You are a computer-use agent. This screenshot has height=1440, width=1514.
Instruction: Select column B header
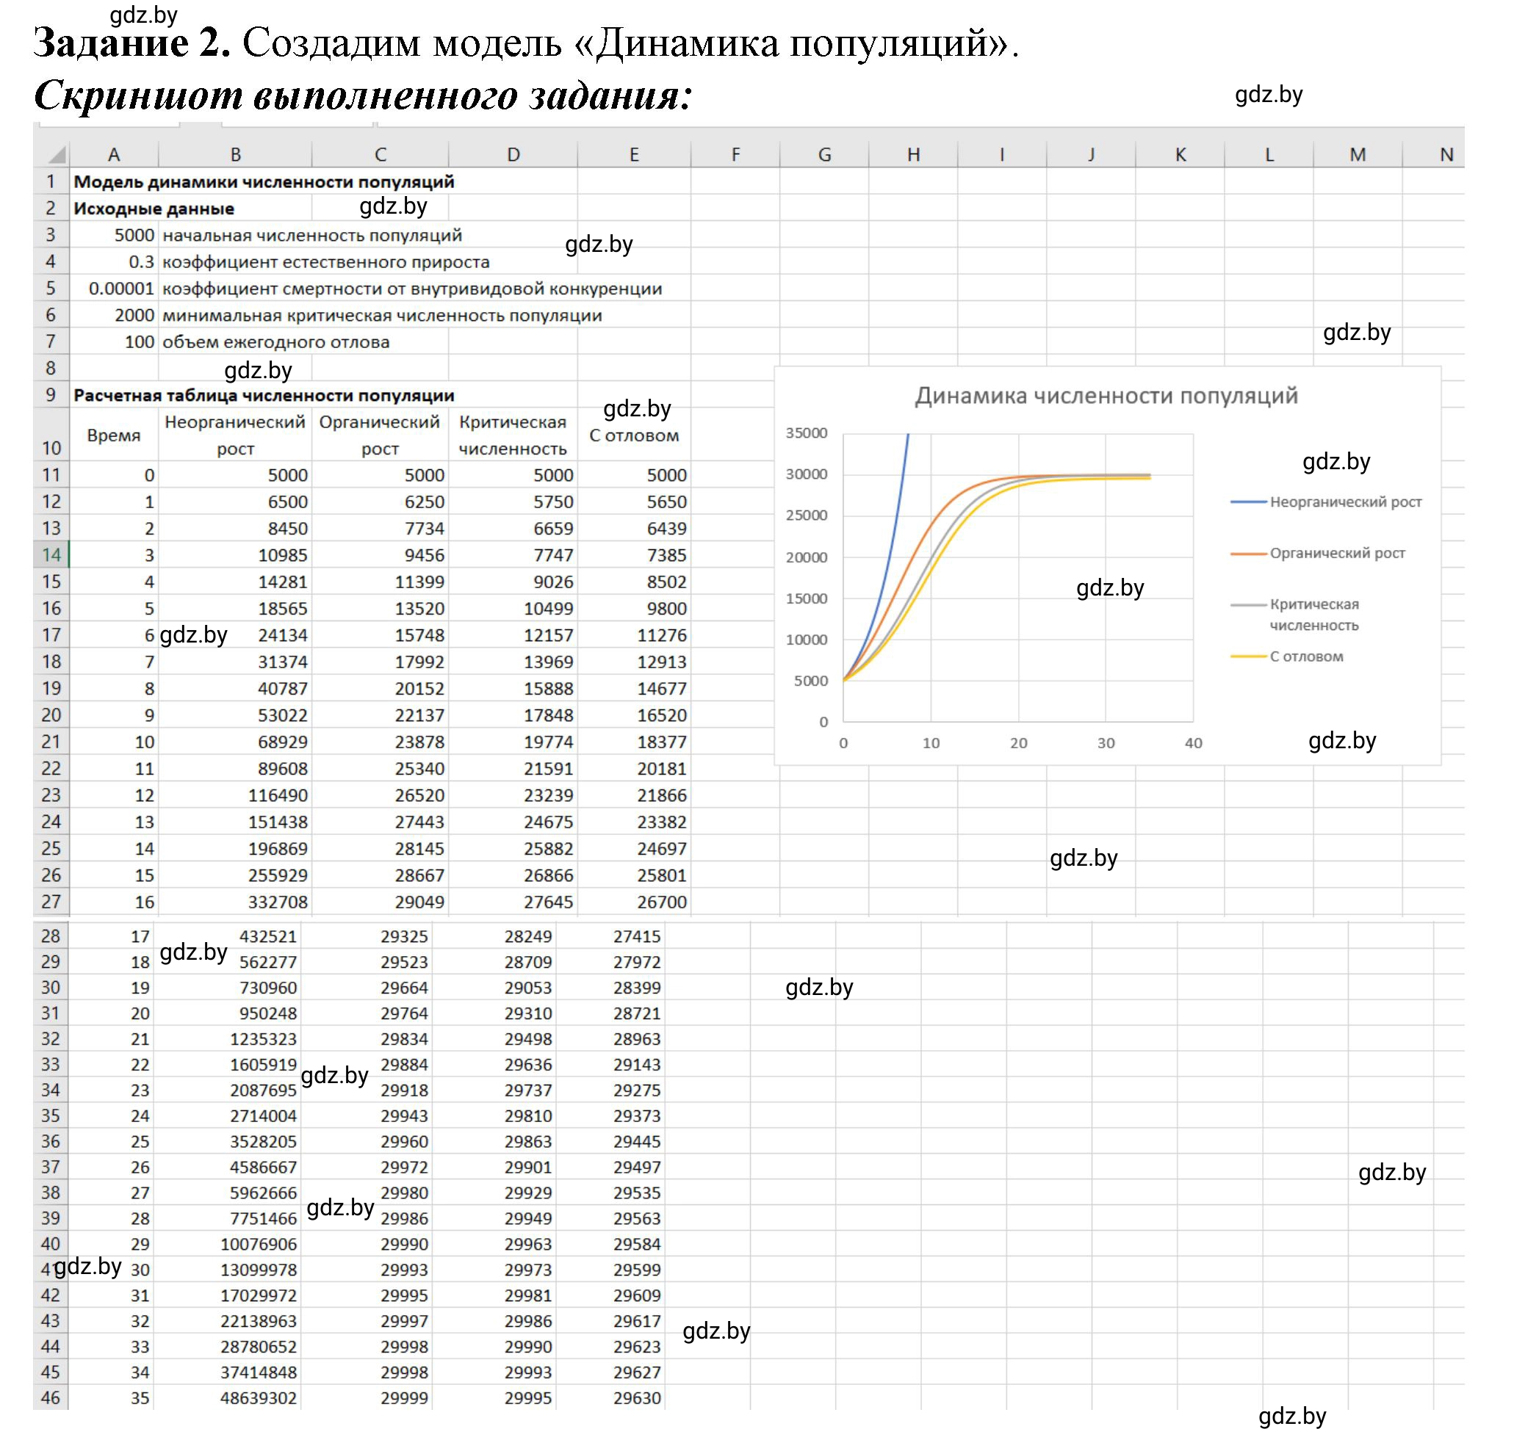[x=235, y=154]
